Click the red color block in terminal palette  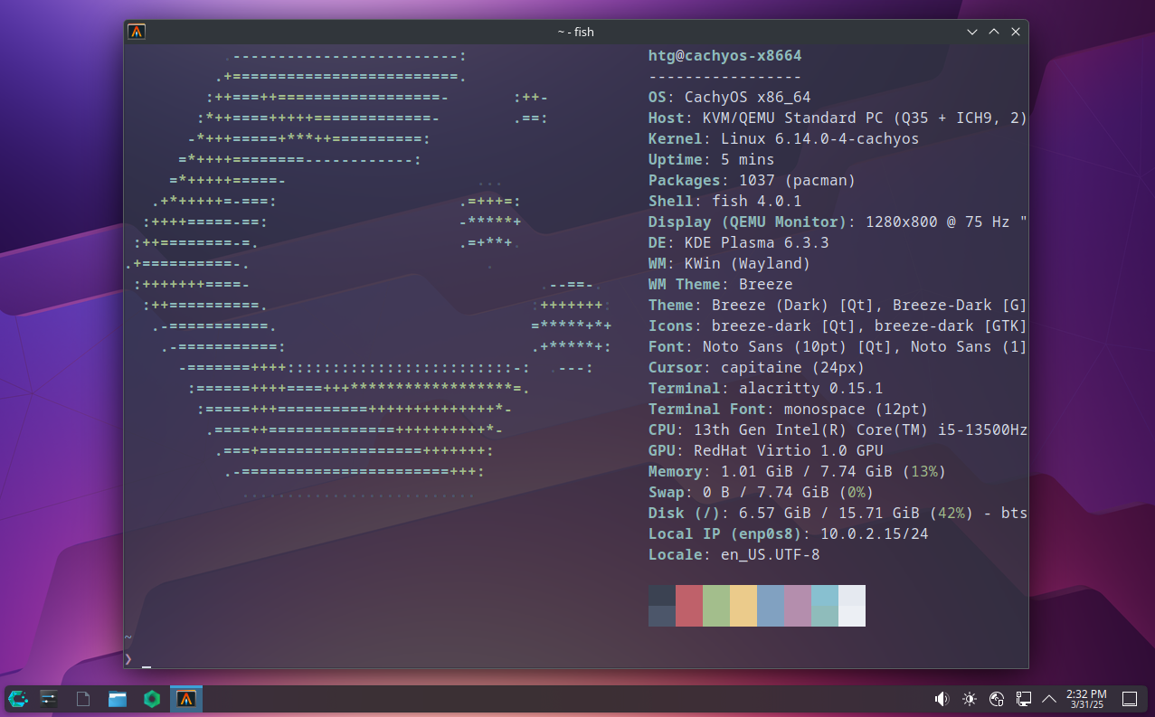click(689, 605)
